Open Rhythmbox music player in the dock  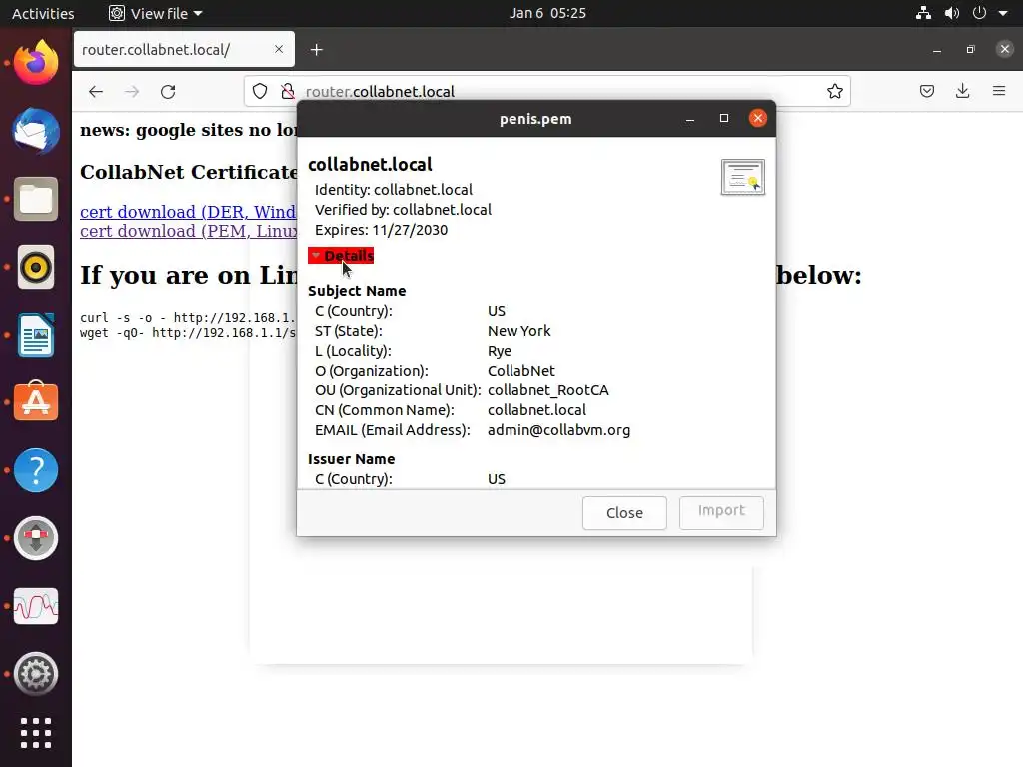[36, 267]
